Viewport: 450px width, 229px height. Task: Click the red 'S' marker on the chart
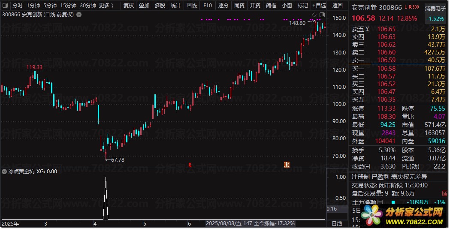click(190, 164)
